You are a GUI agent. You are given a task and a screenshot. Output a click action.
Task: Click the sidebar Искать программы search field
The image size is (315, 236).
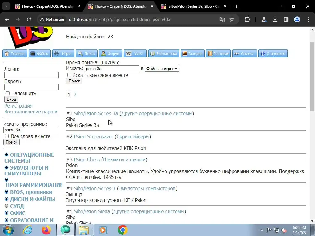(30, 130)
